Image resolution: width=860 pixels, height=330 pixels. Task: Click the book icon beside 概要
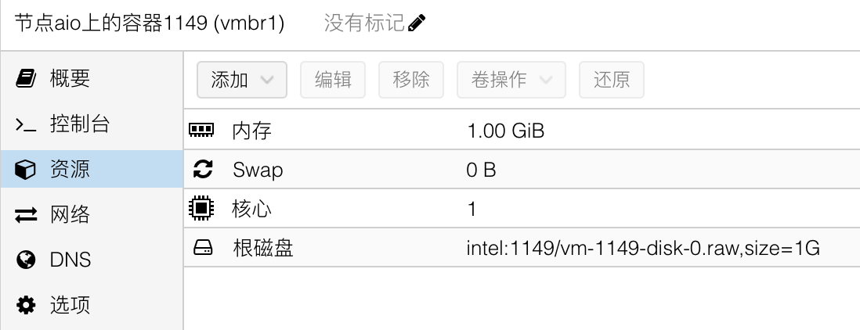[x=25, y=78]
